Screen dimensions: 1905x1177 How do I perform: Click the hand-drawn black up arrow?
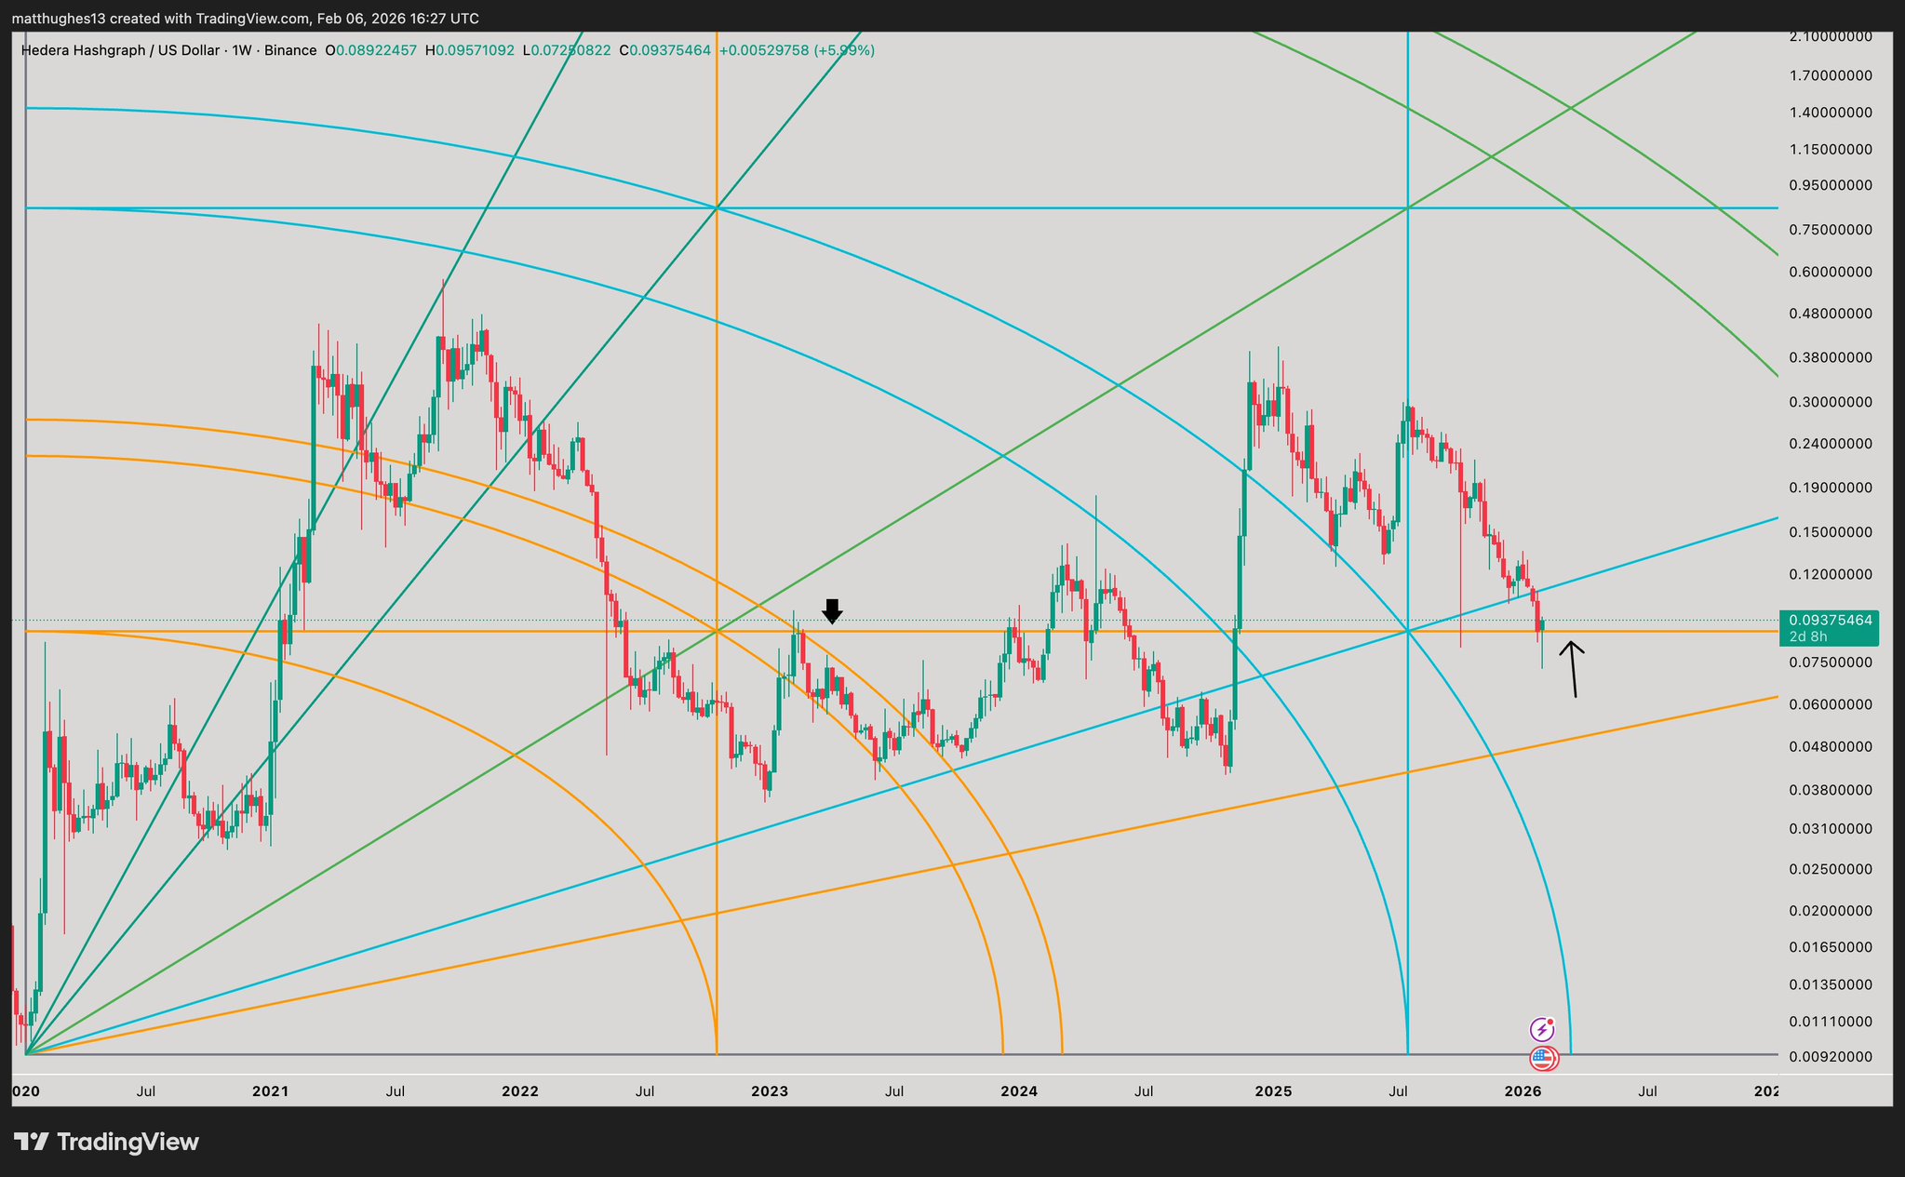pos(1573,668)
